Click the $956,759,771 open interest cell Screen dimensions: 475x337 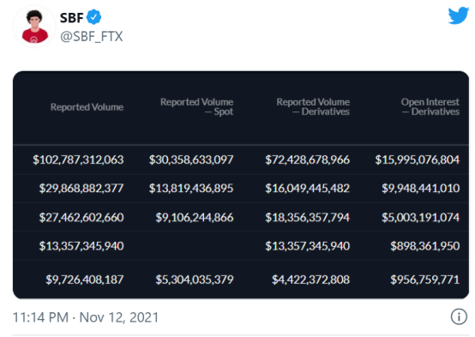(425, 280)
